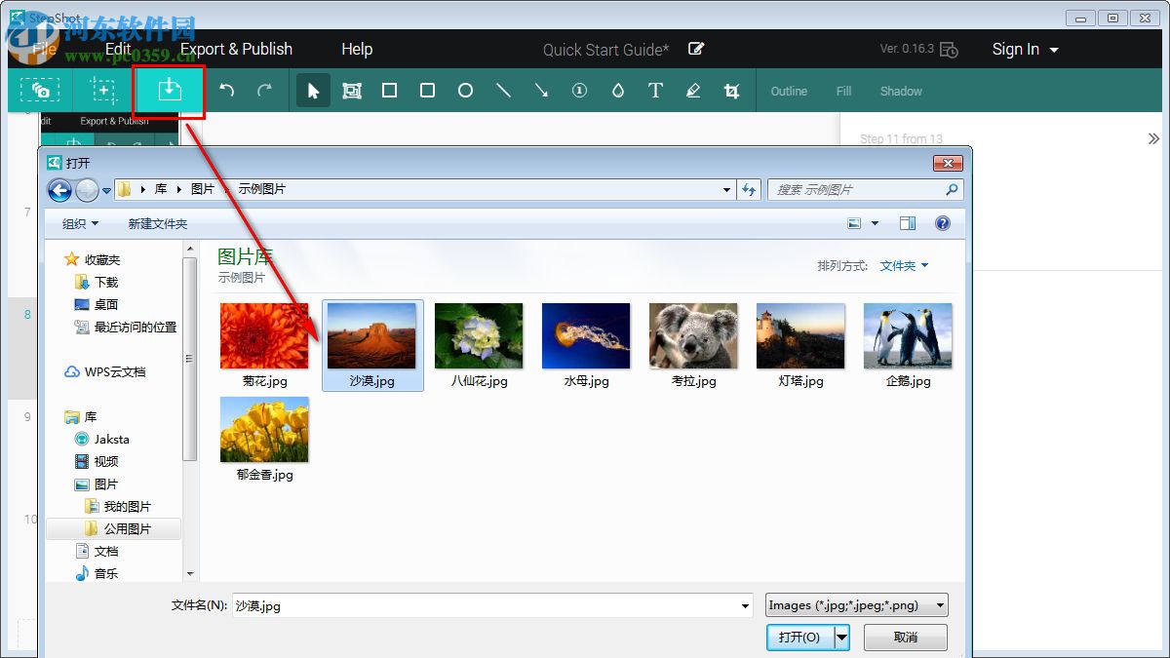This screenshot has height=658, width=1170.
Task: Expand the address bar history dropdown
Action: (727, 190)
